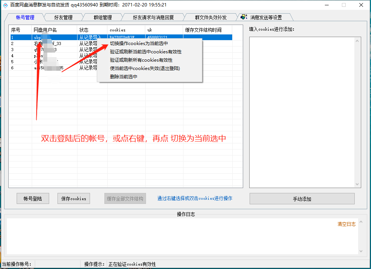Switch to the 好友管理 tab
The height and width of the screenshot is (269, 371).
tap(64, 17)
